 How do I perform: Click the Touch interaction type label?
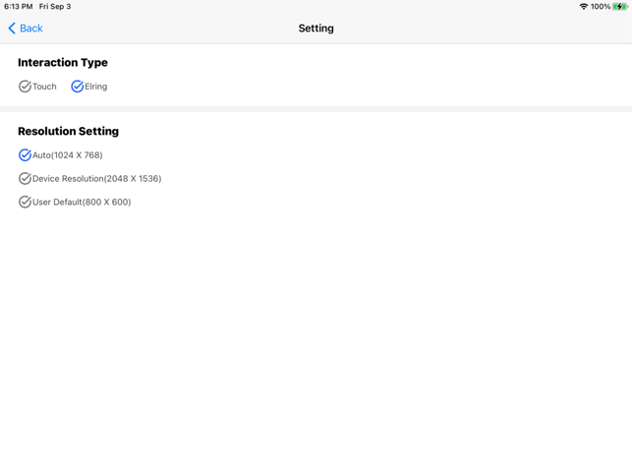(44, 87)
